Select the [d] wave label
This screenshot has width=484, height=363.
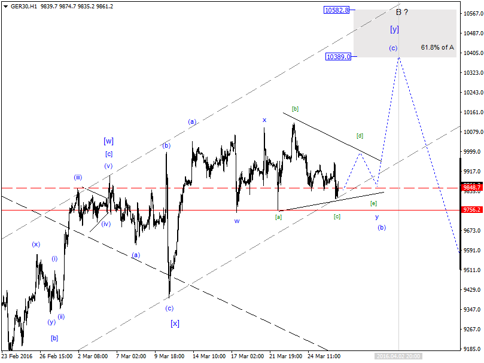click(x=360, y=136)
